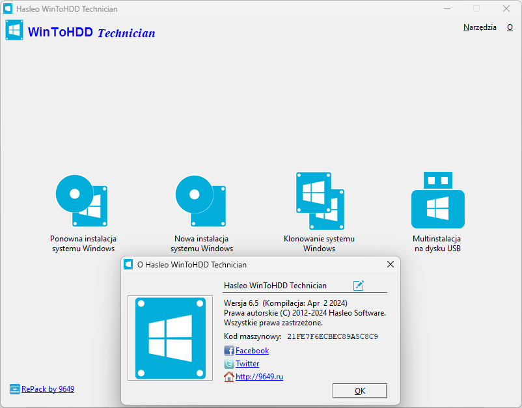Screen dimensions: 522x408
Task: Open the RePack by 9649 link
Action: click(x=48, y=389)
